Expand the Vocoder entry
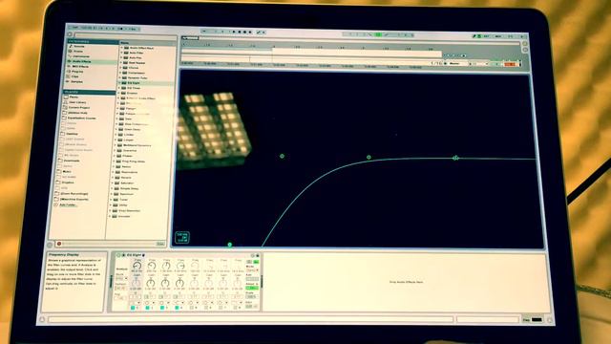611x344 pixels. (x=111, y=216)
